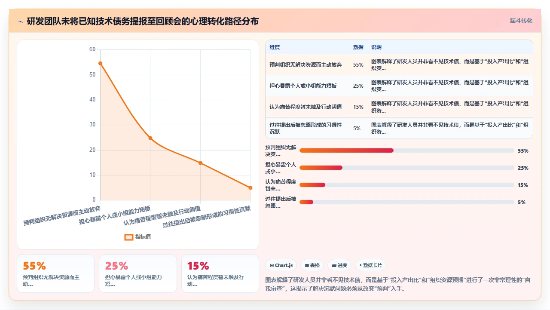
Task: Click x-axis label 过往提出后被忽略形成的习得性沉默
Action: [207, 216]
